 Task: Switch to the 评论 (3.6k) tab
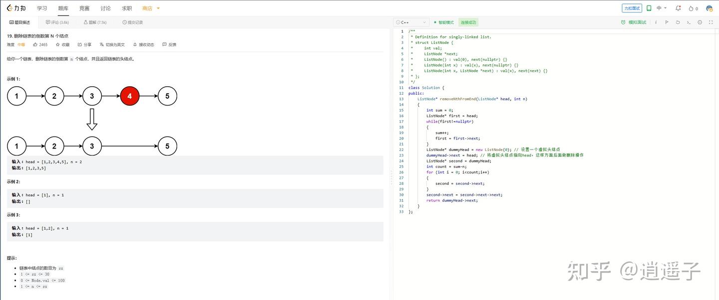57,22
